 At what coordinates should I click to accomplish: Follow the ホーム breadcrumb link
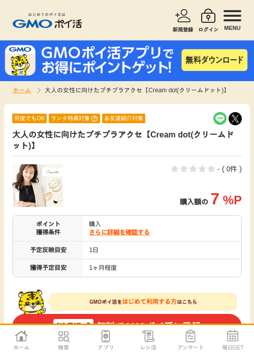(22, 90)
